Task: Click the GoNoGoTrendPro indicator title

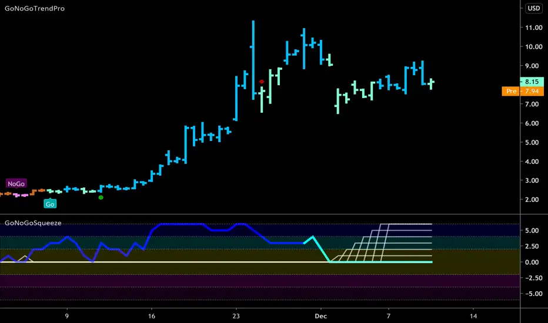Action: pos(35,8)
